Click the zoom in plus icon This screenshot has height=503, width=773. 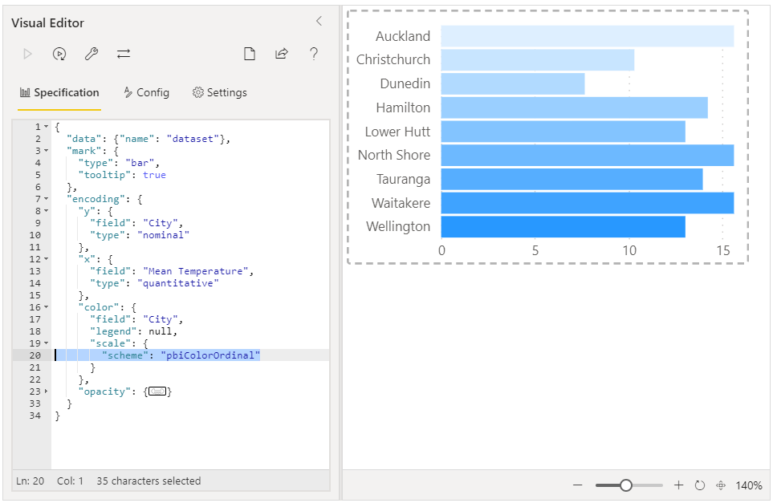click(x=679, y=485)
